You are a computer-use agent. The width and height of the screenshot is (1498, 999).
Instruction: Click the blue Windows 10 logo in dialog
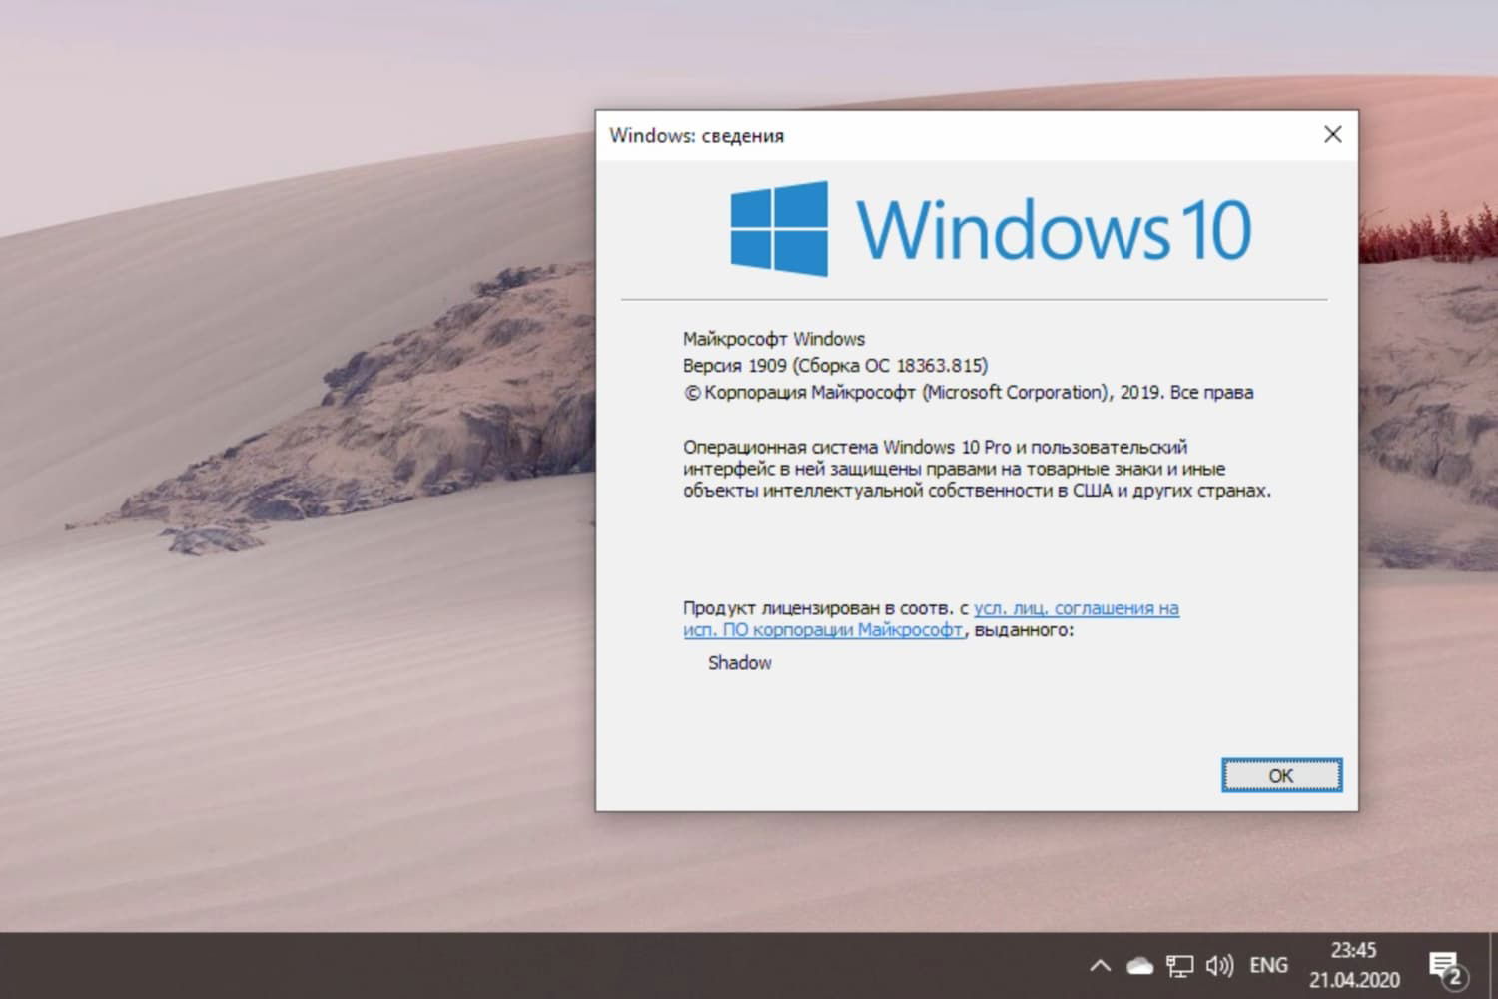click(x=1052, y=228)
